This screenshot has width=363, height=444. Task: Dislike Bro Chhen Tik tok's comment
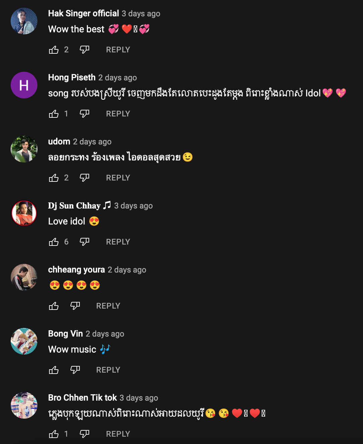coord(84,434)
